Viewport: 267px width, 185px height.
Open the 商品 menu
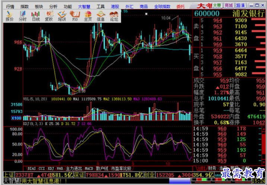[144, 6]
